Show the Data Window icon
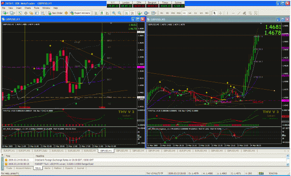Viewport: 291px width, 176px height. [x=26, y=13]
